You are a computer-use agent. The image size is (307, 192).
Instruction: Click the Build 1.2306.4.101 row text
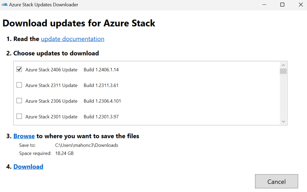pos(102,101)
